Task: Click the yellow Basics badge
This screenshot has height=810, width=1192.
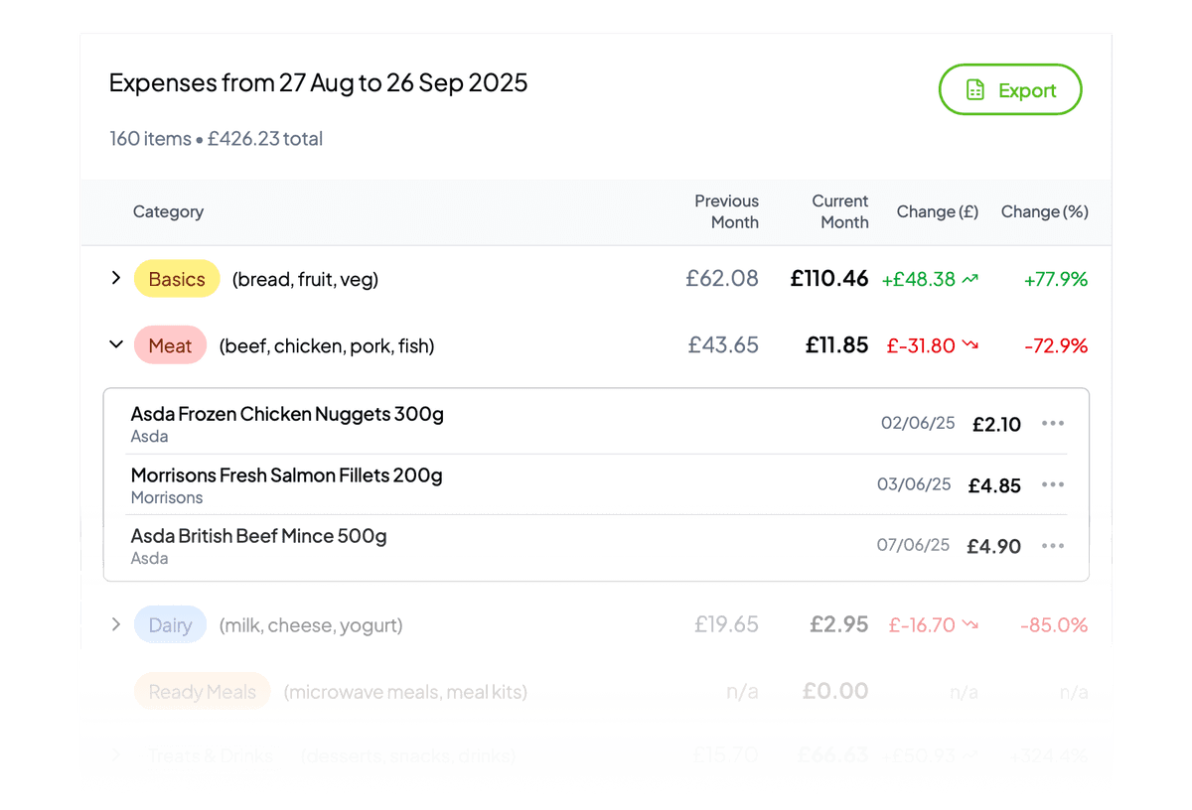Action: point(177,279)
